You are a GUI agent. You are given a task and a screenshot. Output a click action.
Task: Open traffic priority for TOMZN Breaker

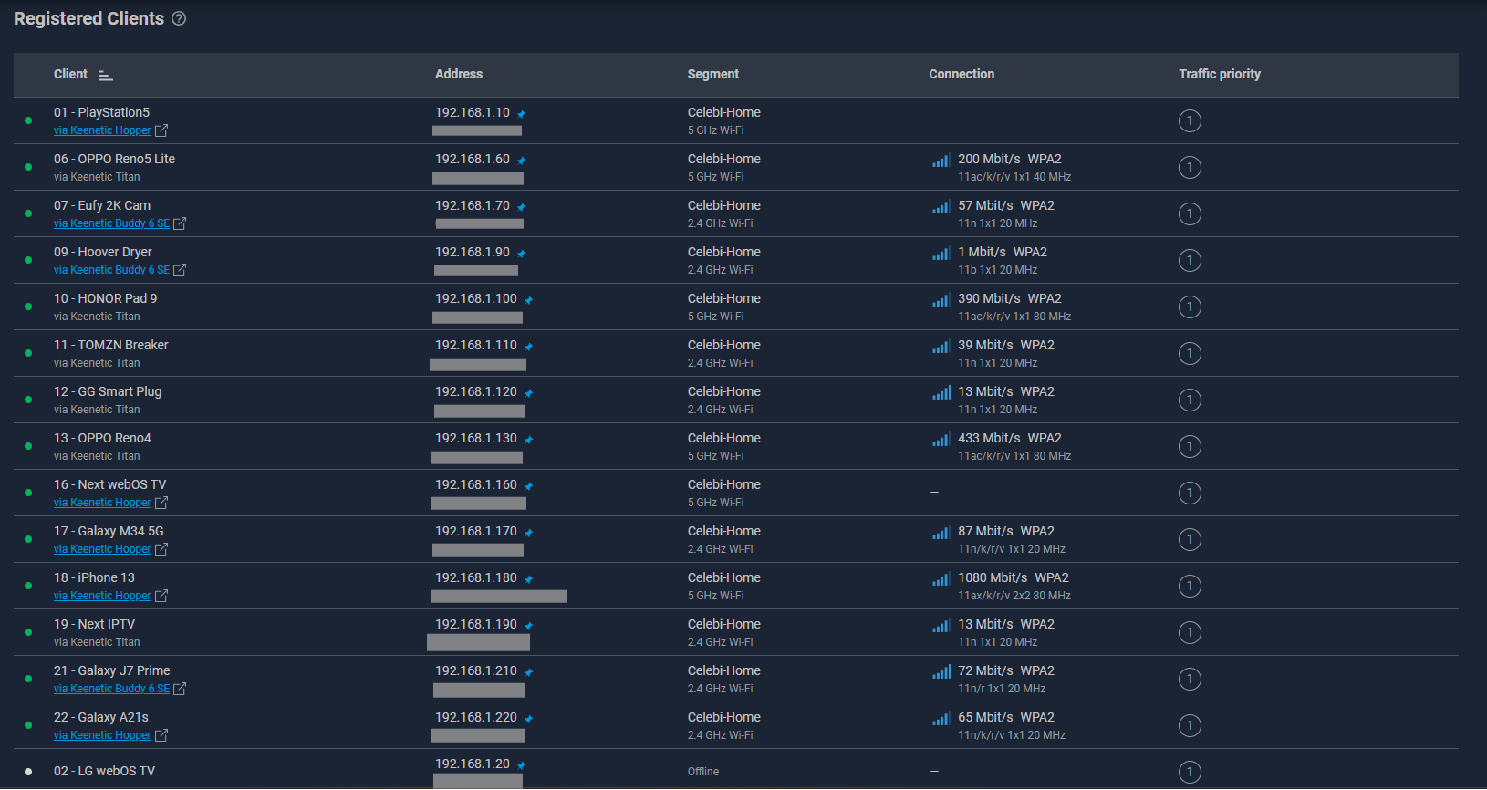(1190, 353)
